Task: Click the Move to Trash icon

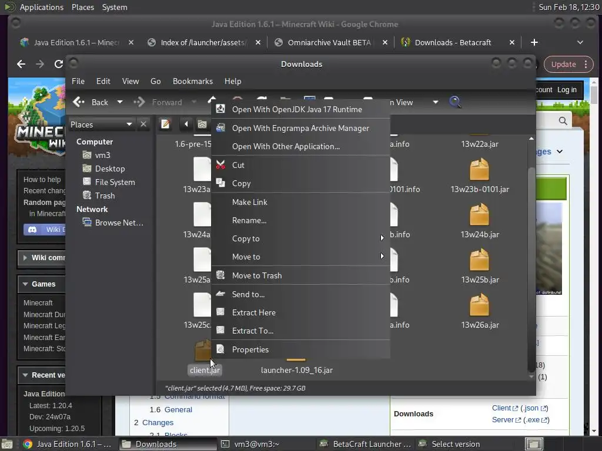Action: [x=220, y=275]
